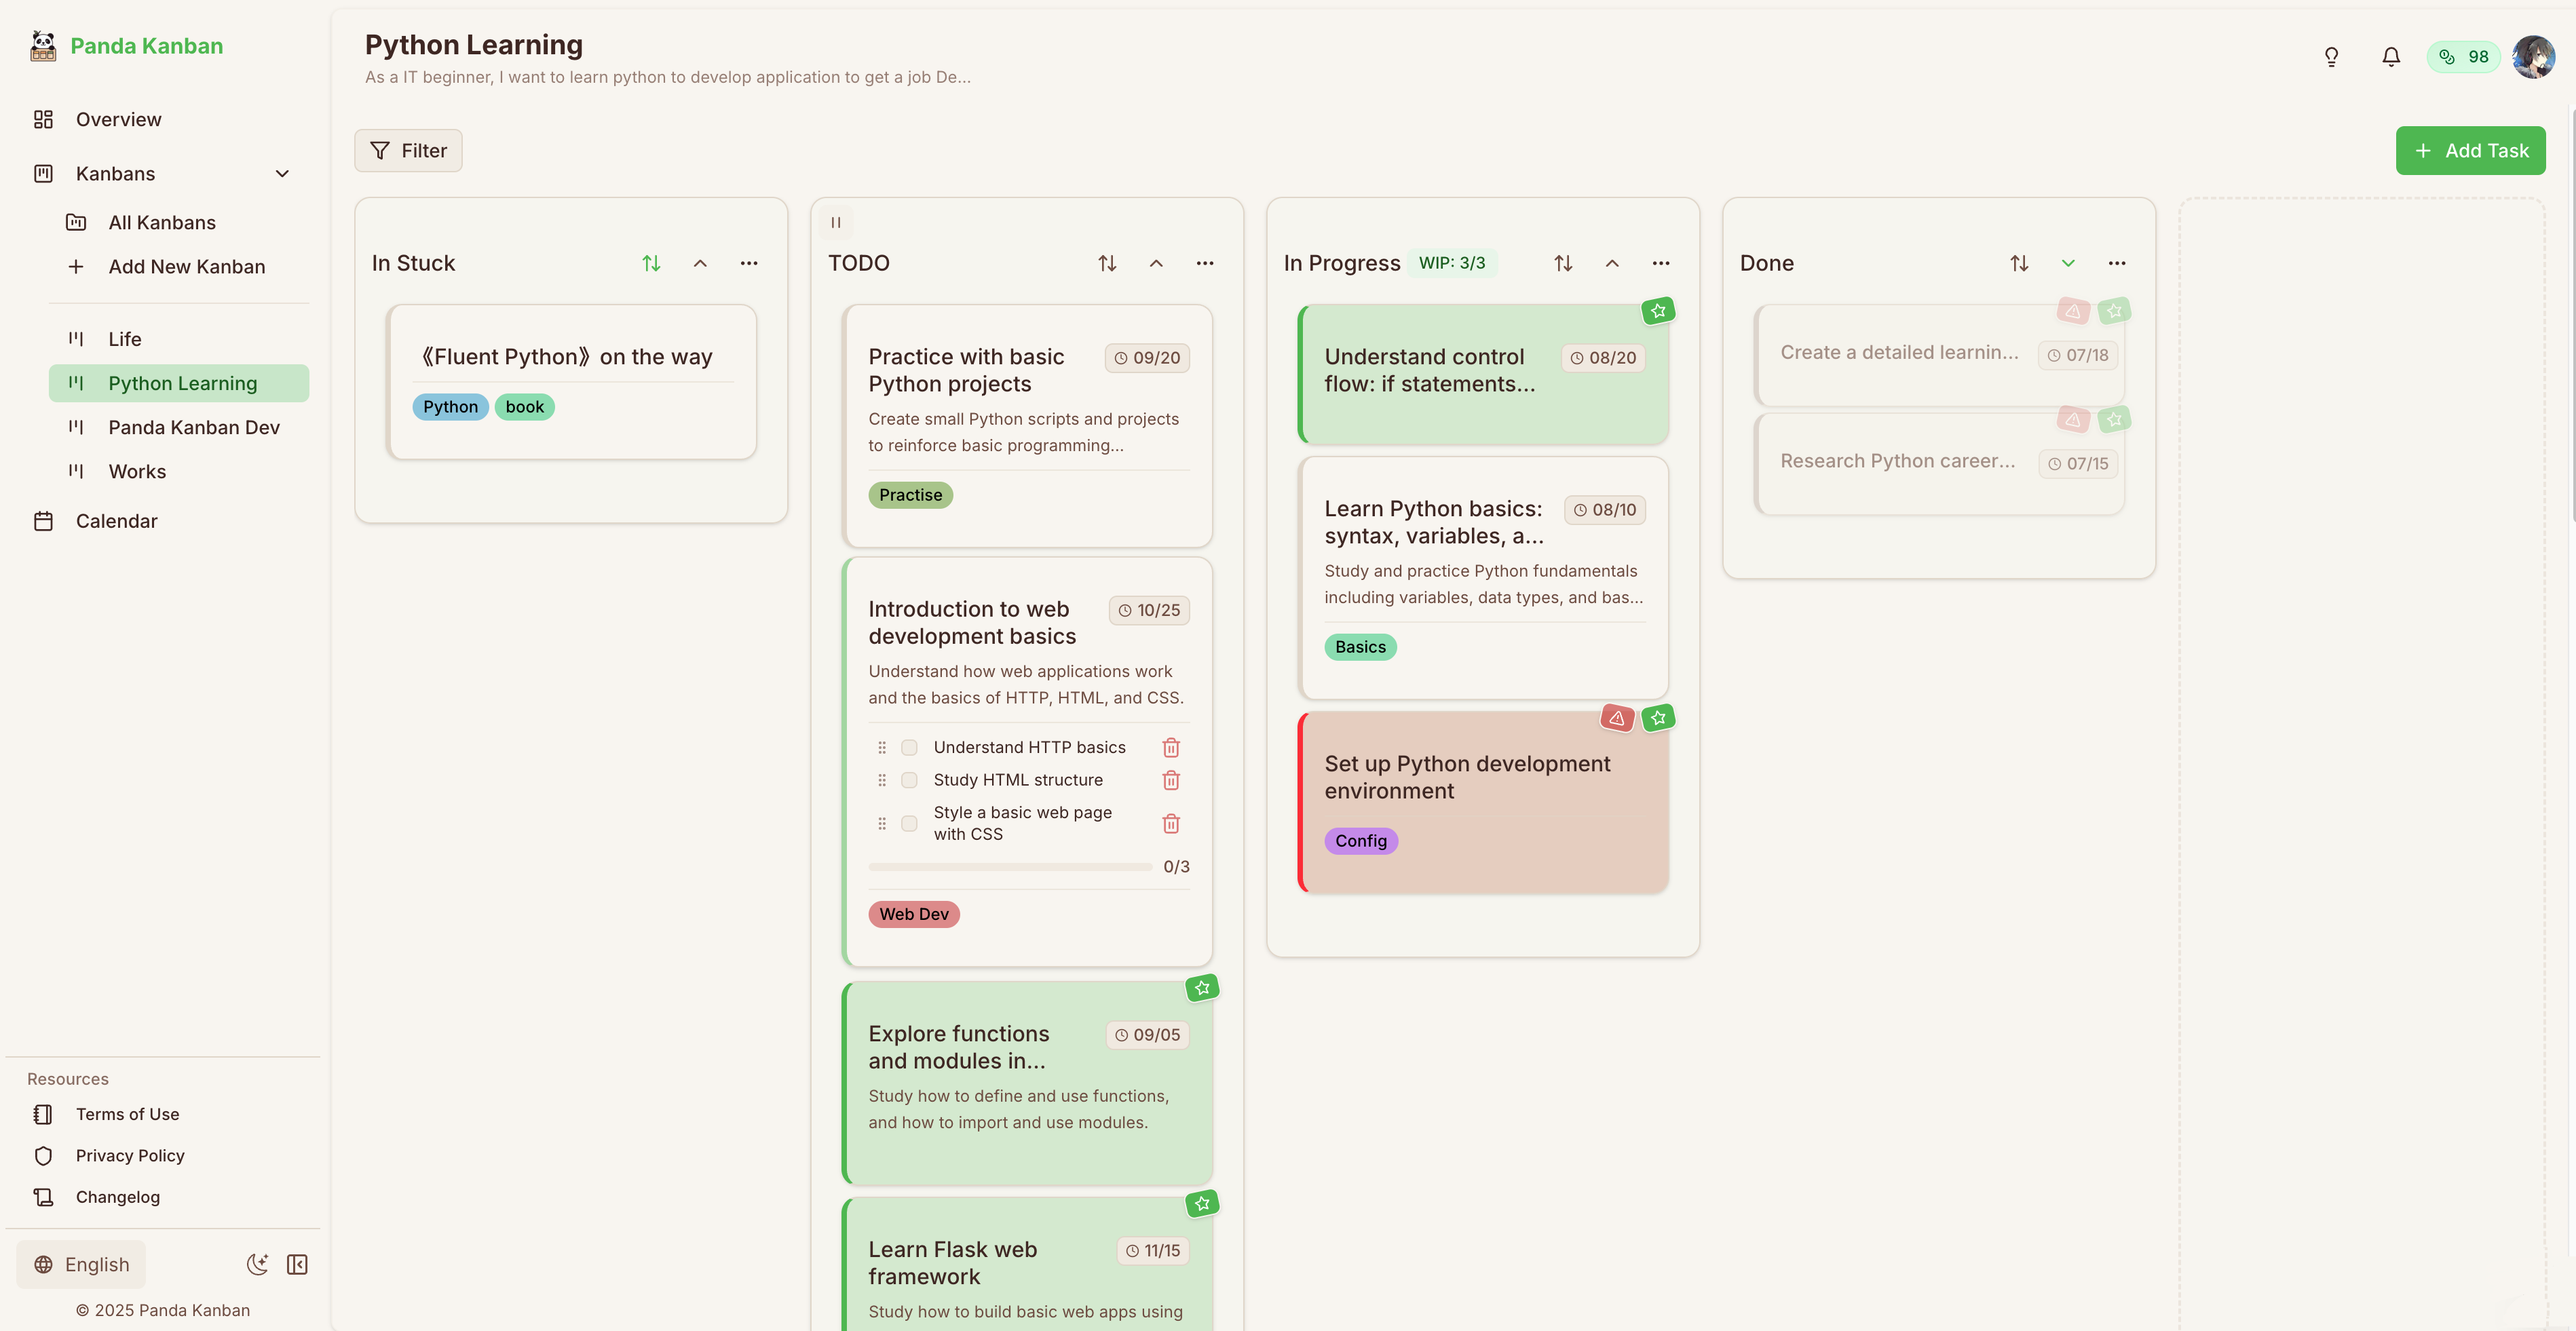This screenshot has height=1331, width=2576.
Task: Open the In Progress column options menu
Action: 1661,263
